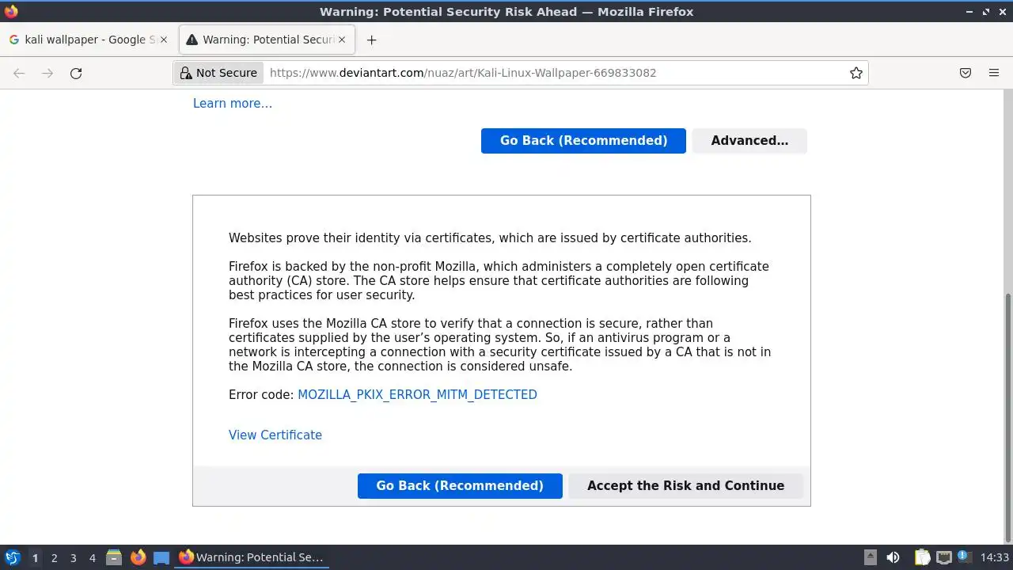Screen dimensions: 1013x570
Task: Open a new tab with the plus icon
Action: 371,40
